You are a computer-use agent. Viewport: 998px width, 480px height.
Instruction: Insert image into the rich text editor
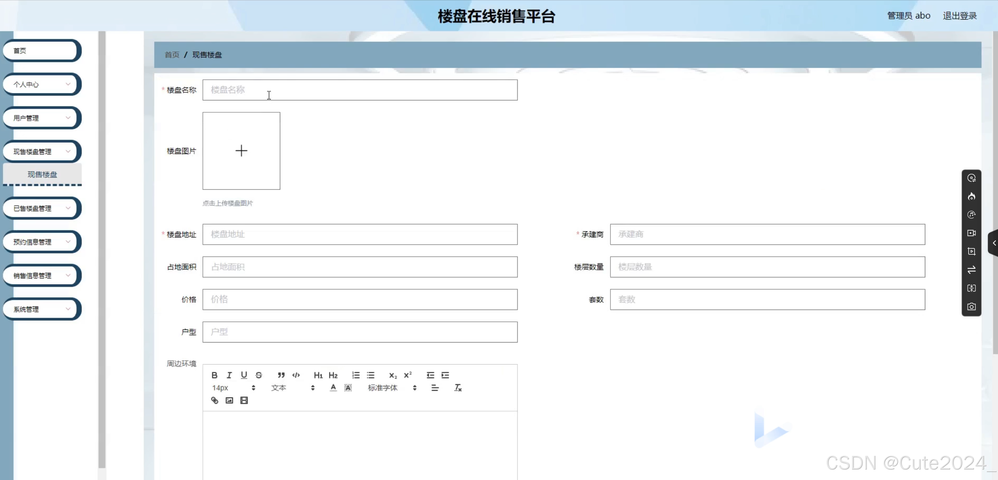229,400
